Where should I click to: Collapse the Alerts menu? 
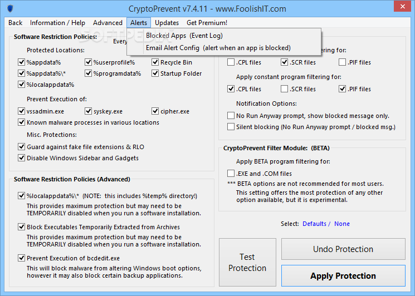point(139,23)
